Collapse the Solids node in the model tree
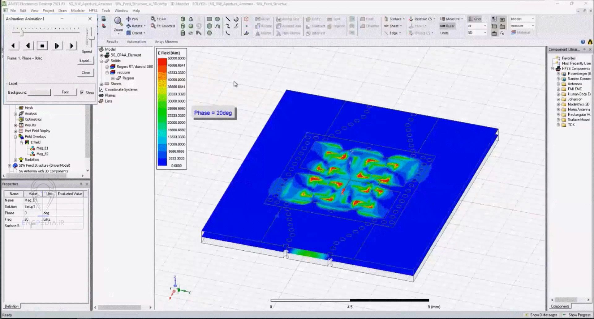Screen dimensions: 594x319 point(101,61)
